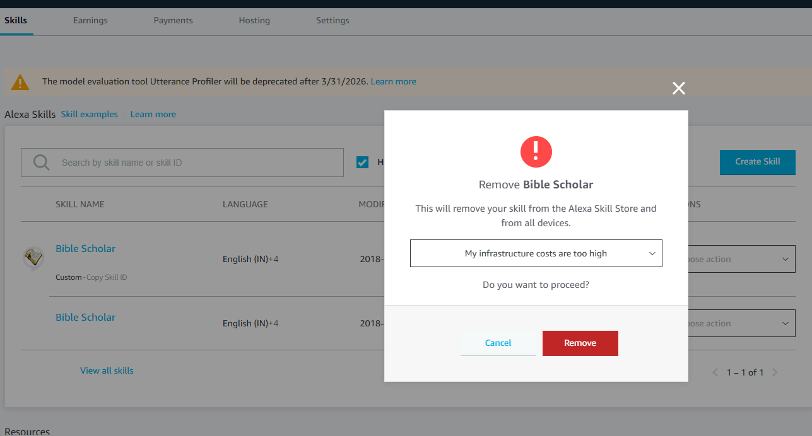This screenshot has height=436, width=812.
Task: Click the red exclamation alert icon
Action: point(536,151)
